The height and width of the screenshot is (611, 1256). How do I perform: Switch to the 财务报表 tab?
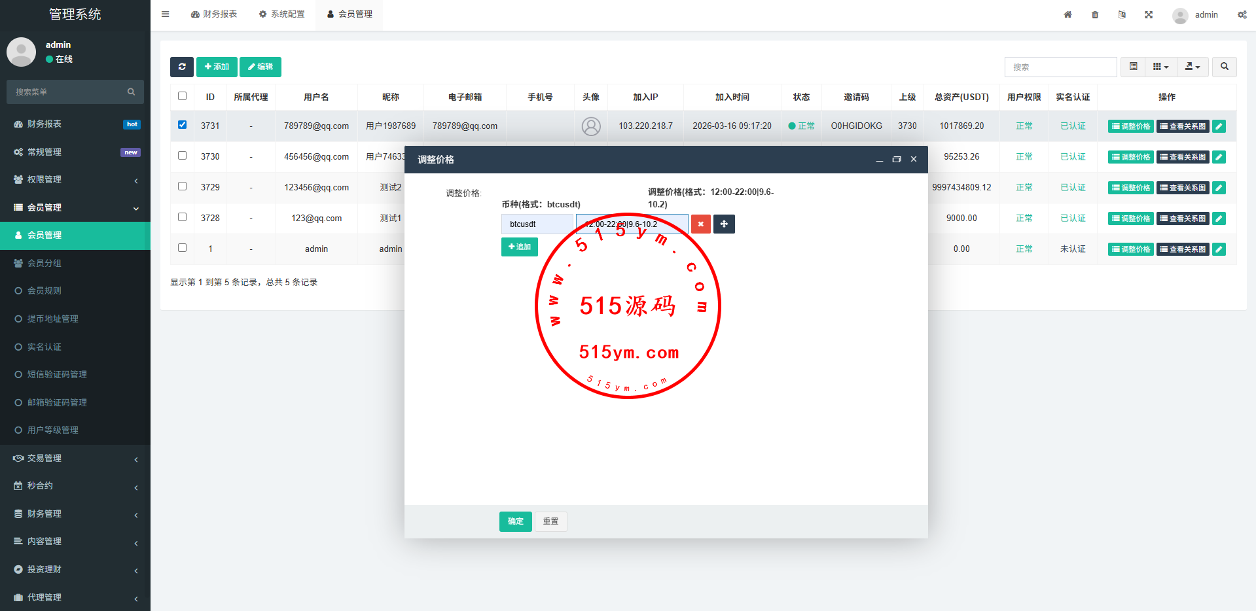pyautogui.click(x=214, y=14)
